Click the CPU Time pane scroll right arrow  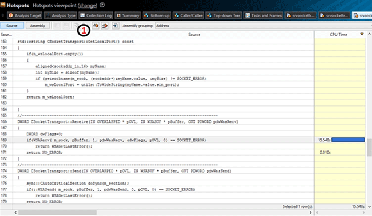click(363, 213)
